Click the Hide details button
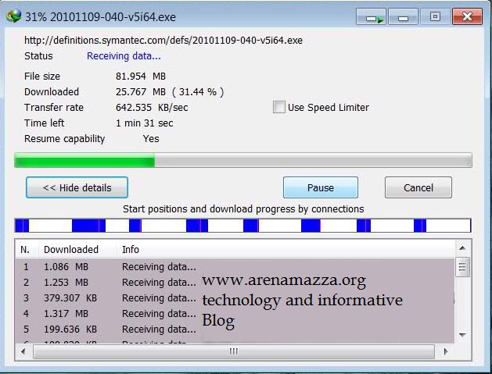 pos(77,187)
